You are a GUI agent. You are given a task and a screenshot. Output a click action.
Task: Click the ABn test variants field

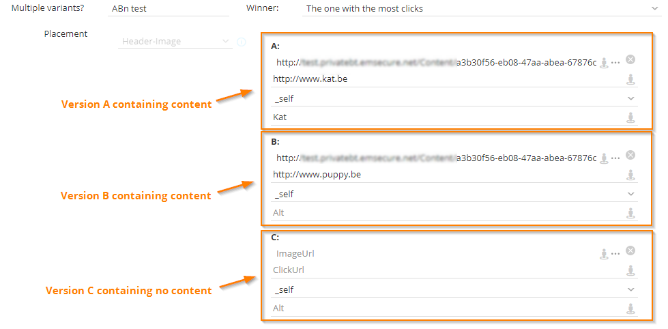[169, 9]
